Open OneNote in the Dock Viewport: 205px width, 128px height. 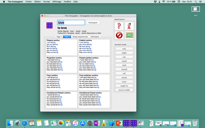pyautogui.click(x=97, y=123)
